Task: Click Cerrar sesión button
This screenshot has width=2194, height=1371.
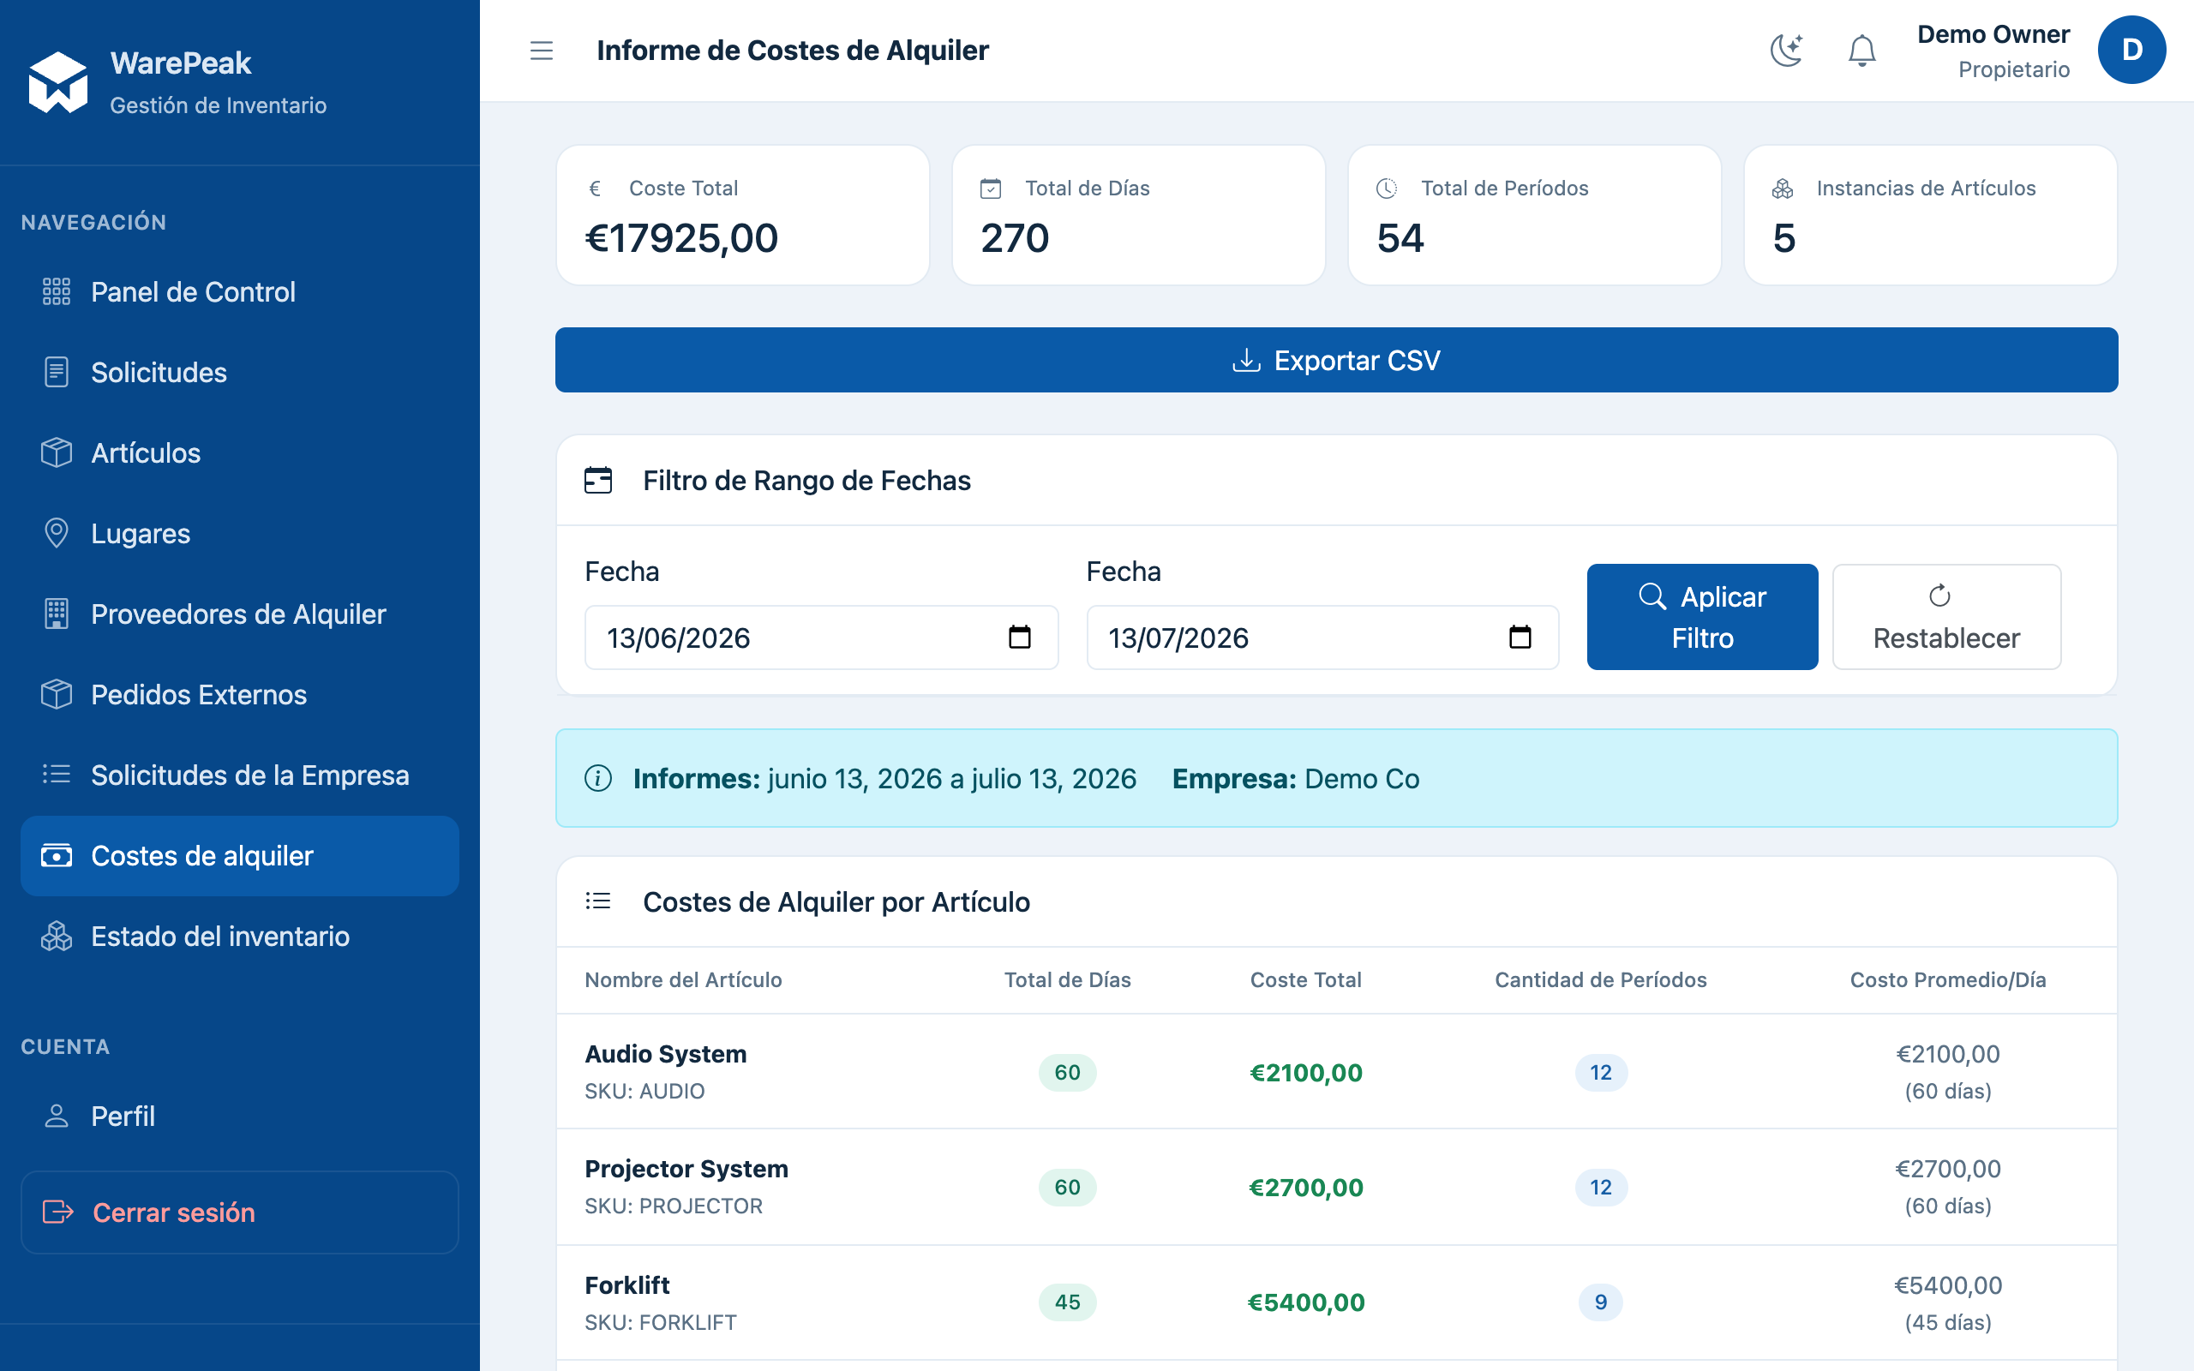Action: tap(239, 1212)
